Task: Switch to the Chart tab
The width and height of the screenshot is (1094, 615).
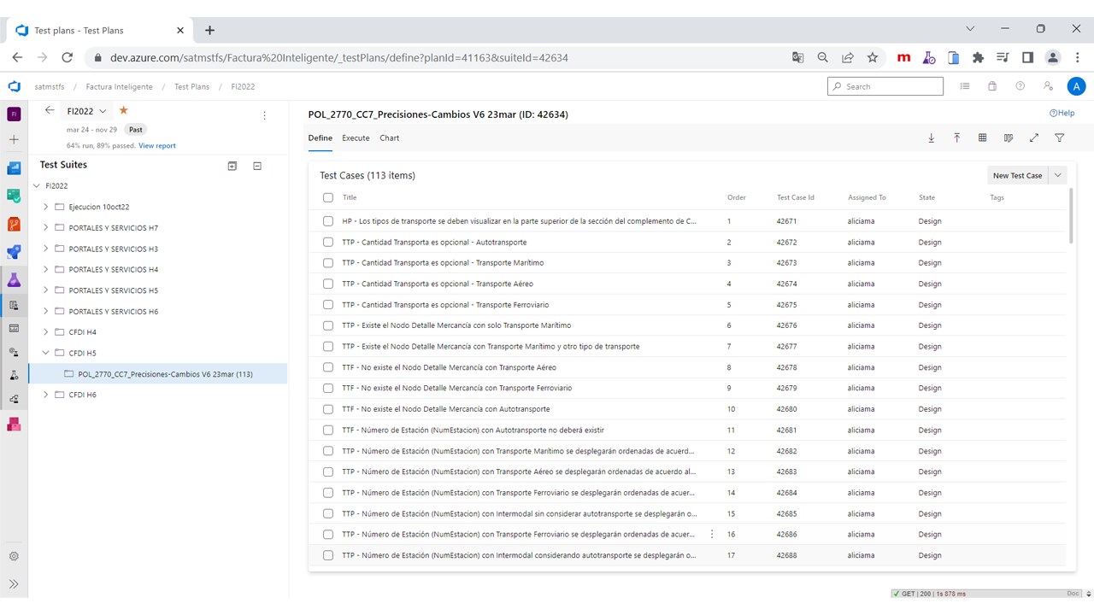Action: pos(389,138)
